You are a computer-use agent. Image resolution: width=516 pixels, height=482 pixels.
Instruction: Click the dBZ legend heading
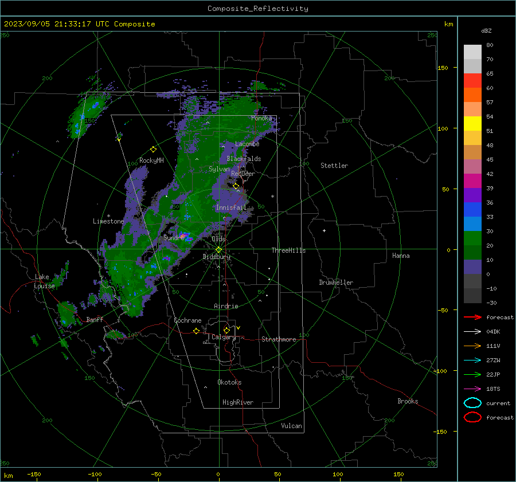point(486,30)
